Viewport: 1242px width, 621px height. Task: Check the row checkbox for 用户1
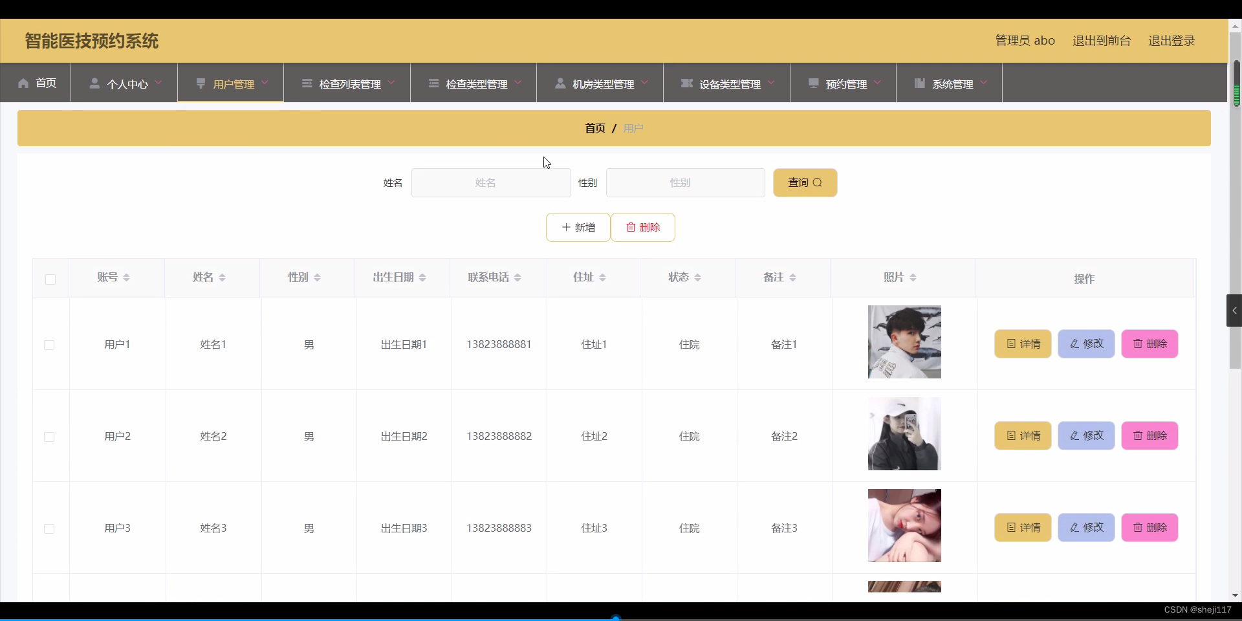[49, 345]
